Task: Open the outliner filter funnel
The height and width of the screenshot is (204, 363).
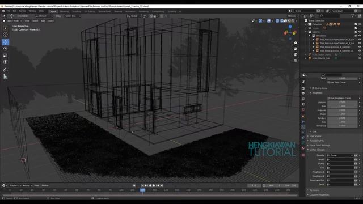Action: tap(353, 16)
